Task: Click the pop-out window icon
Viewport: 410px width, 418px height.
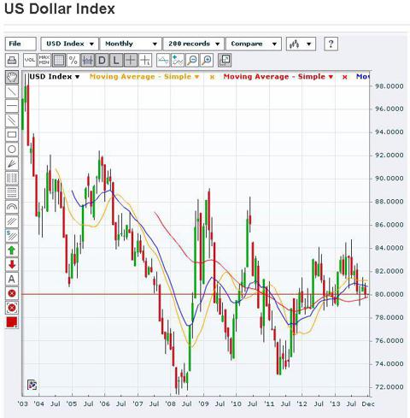Action: point(225,60)
